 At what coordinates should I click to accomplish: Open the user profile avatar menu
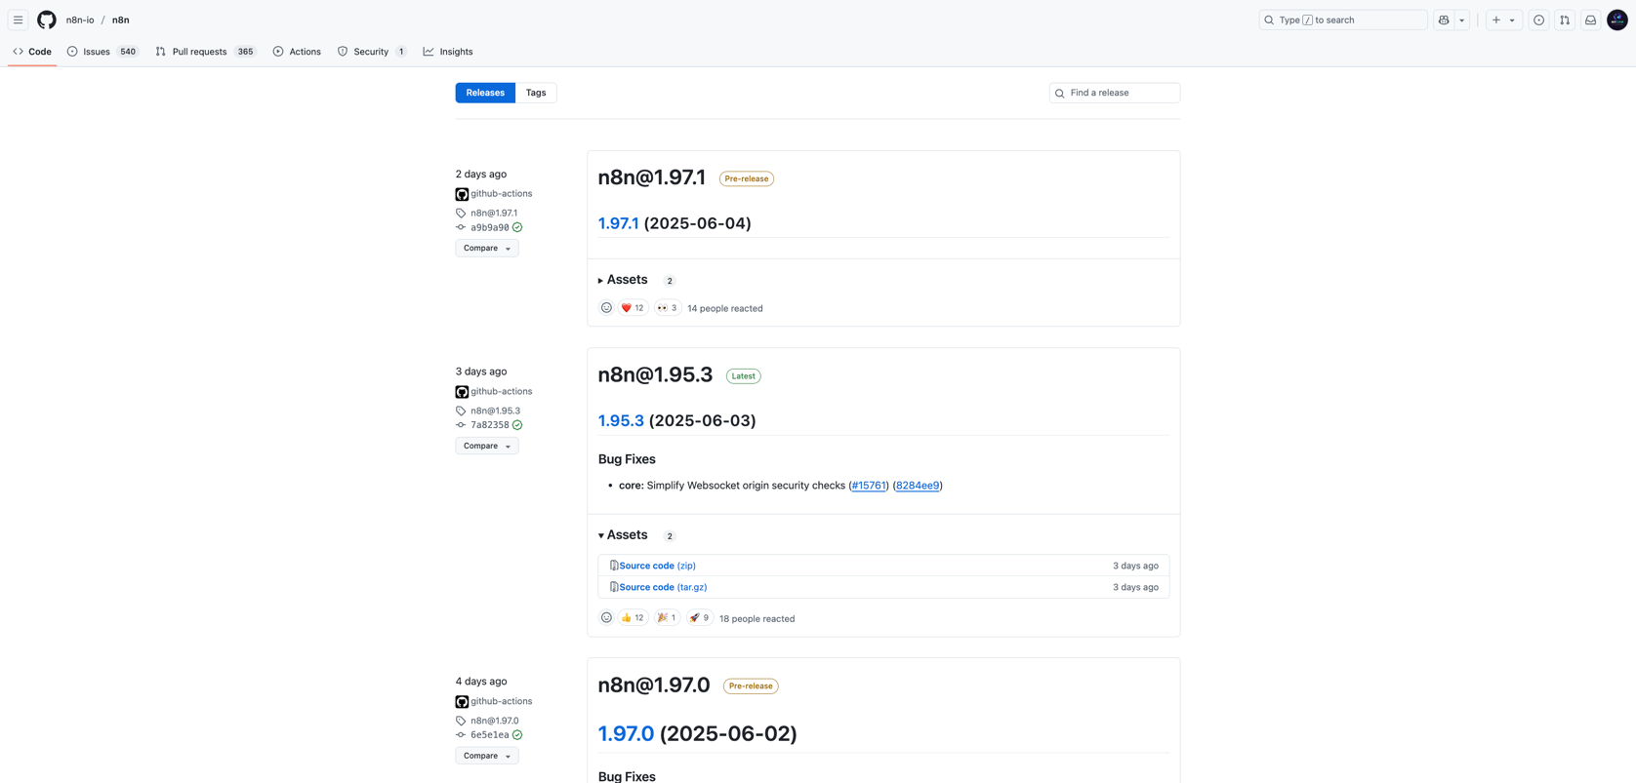pyautogui.click(x=1617, y=20)
